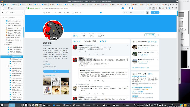Retweet the first tweet
Image resolution: width=190 pixels, height=107 pixels.
[x=87, y=54]
